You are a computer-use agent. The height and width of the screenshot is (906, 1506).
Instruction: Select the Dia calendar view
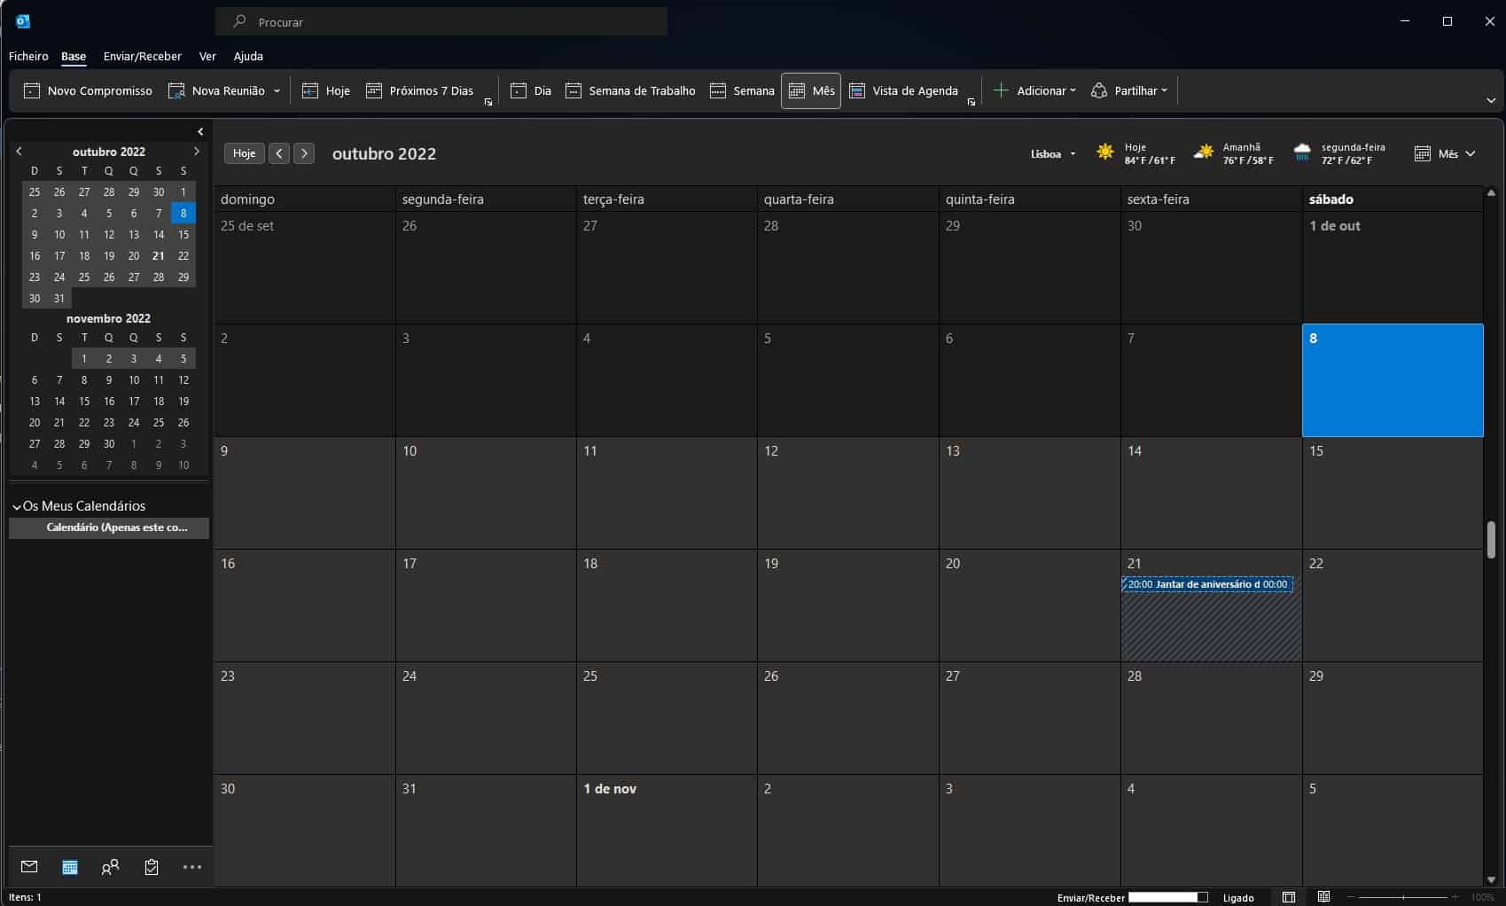531,90
